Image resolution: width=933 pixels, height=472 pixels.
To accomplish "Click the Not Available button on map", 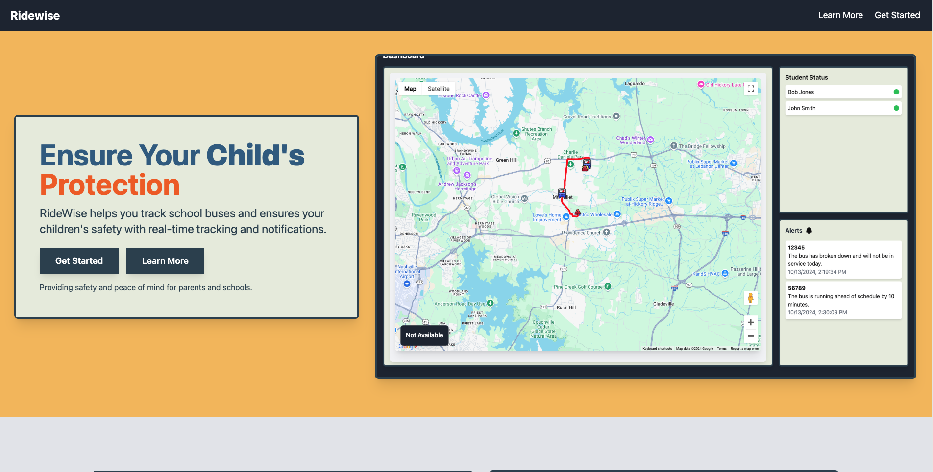I will click(x=424, y=335).
